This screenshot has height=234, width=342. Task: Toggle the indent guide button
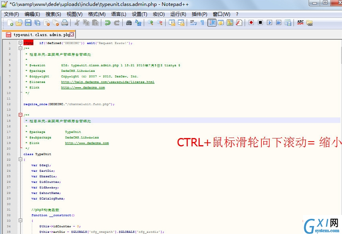click(x=212, y=23)
